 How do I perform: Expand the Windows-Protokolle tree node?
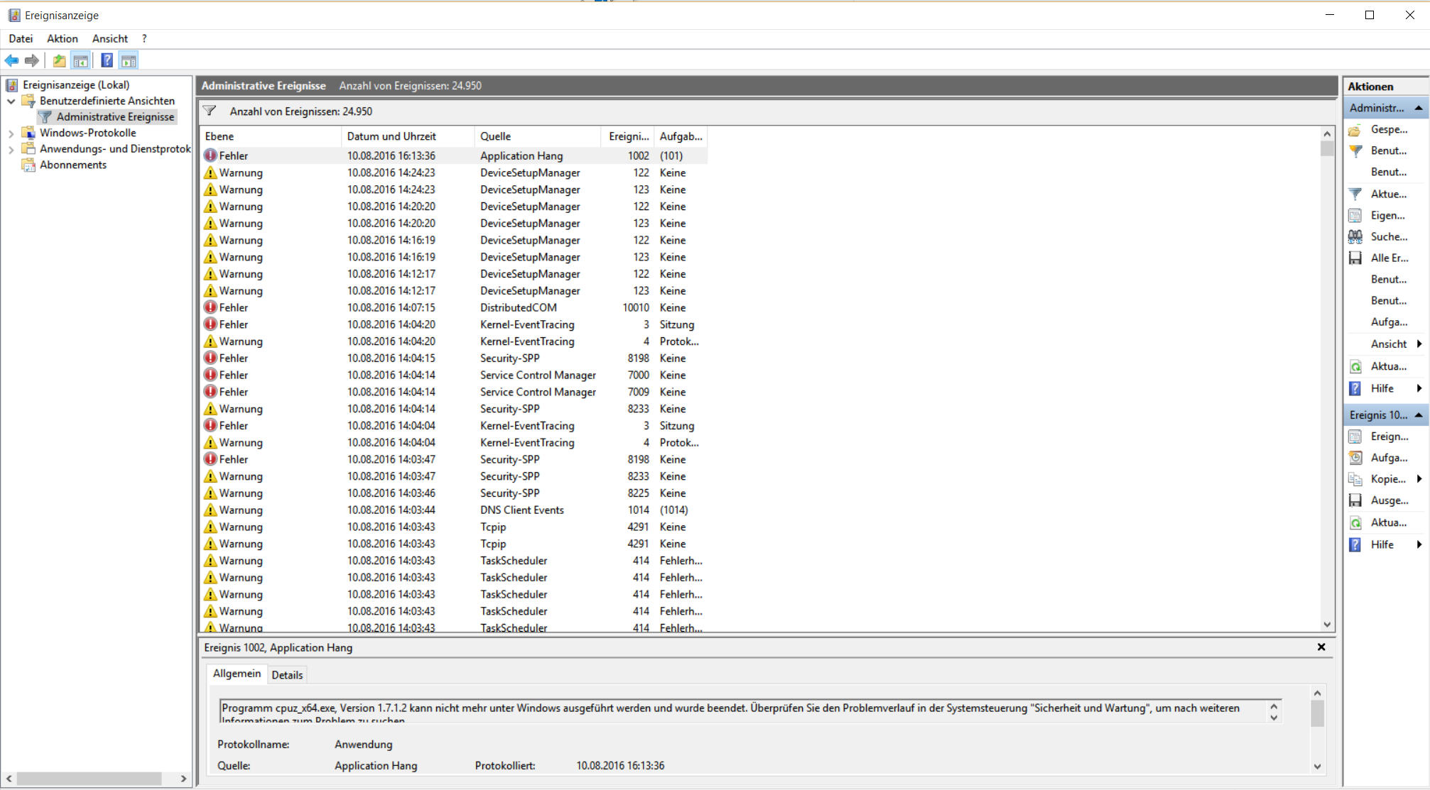11,133
